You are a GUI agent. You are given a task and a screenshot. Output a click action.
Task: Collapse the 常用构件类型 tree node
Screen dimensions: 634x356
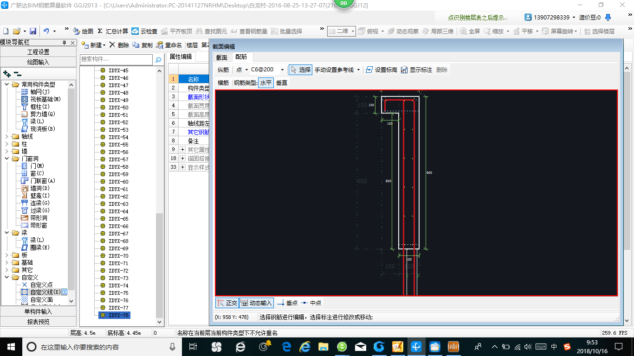pos(6,84)
